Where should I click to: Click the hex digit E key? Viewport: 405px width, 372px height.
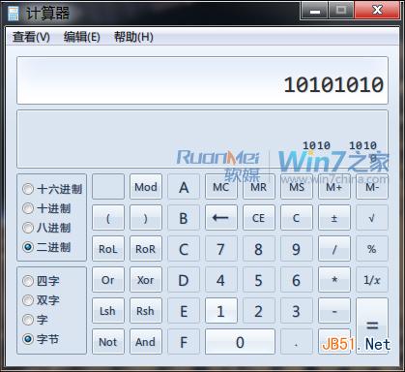(184, 311)
